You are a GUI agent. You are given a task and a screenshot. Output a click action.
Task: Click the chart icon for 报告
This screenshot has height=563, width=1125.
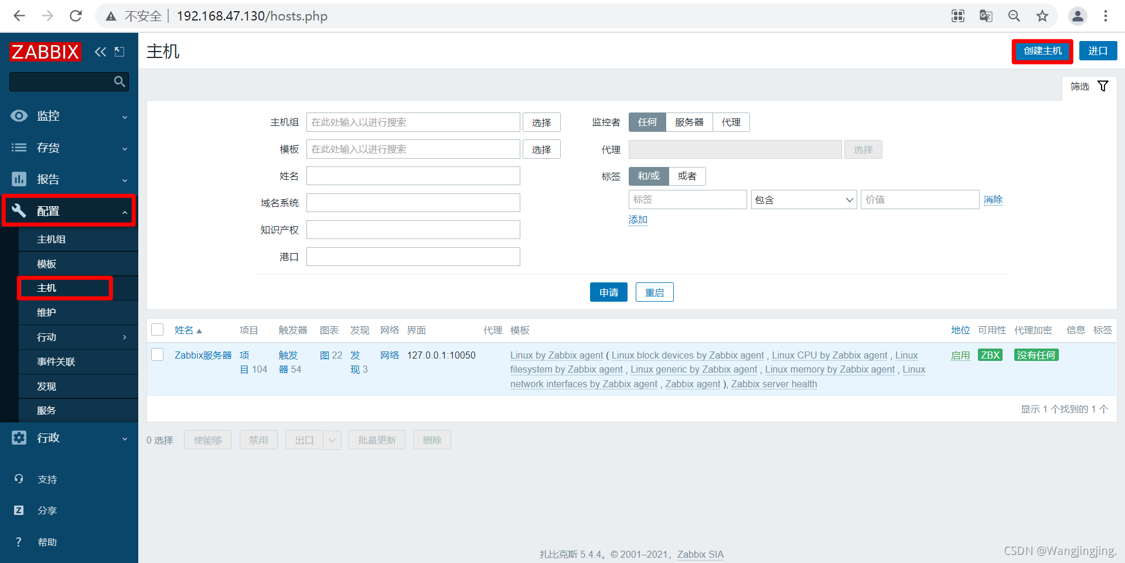point(19,179)
